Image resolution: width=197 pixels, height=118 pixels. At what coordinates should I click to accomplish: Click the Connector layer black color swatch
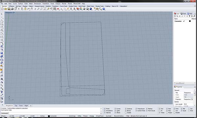point(190,21)
